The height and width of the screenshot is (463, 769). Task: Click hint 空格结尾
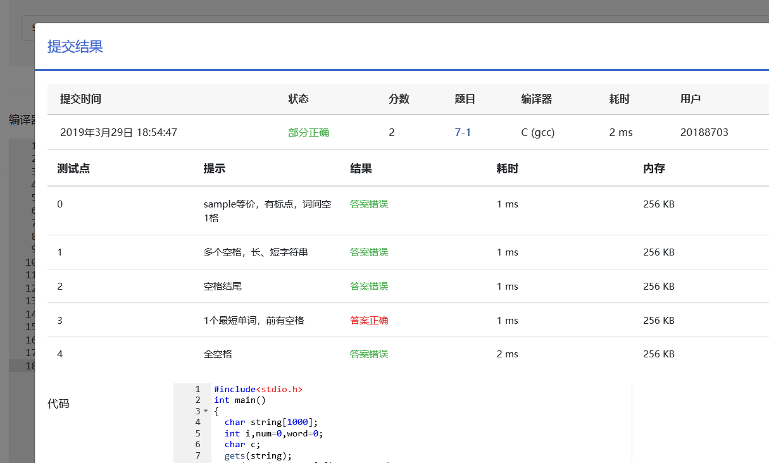click(x=222, y=287)
